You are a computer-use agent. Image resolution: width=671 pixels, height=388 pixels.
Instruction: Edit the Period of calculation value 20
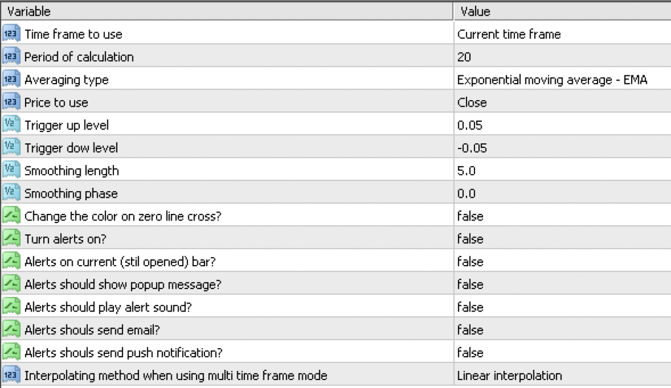click(x=464, y=57)
